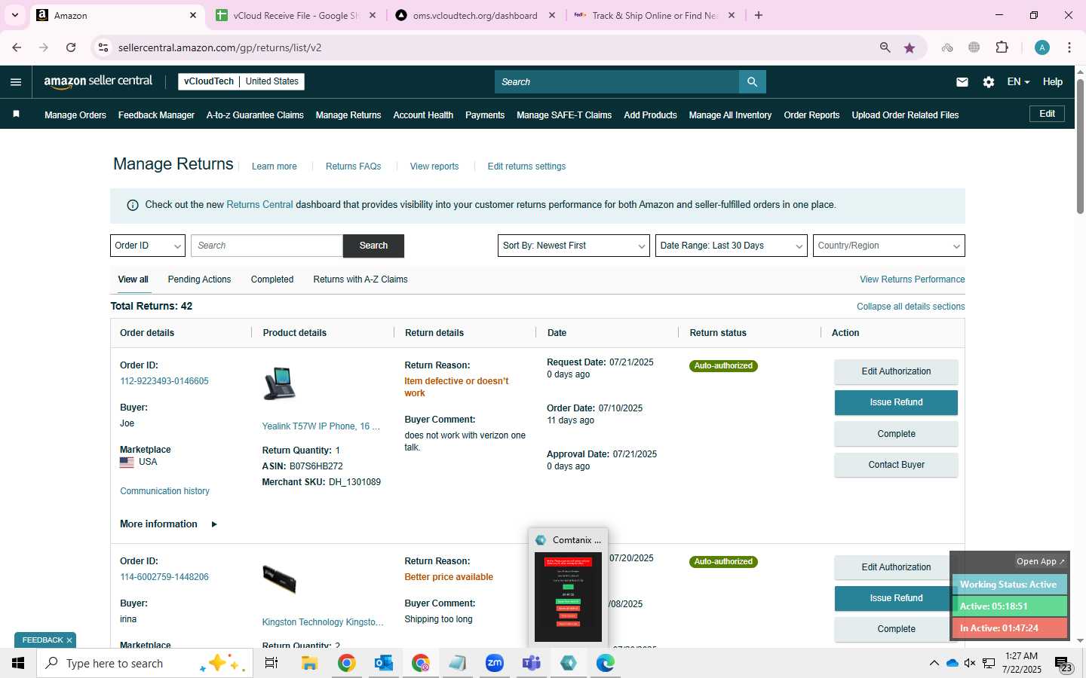The height and width of the screenshot is (678, 1086).
Task: Open the Seller Central hamburger menu
Action: pyautogui.click(x=16, y=82)
